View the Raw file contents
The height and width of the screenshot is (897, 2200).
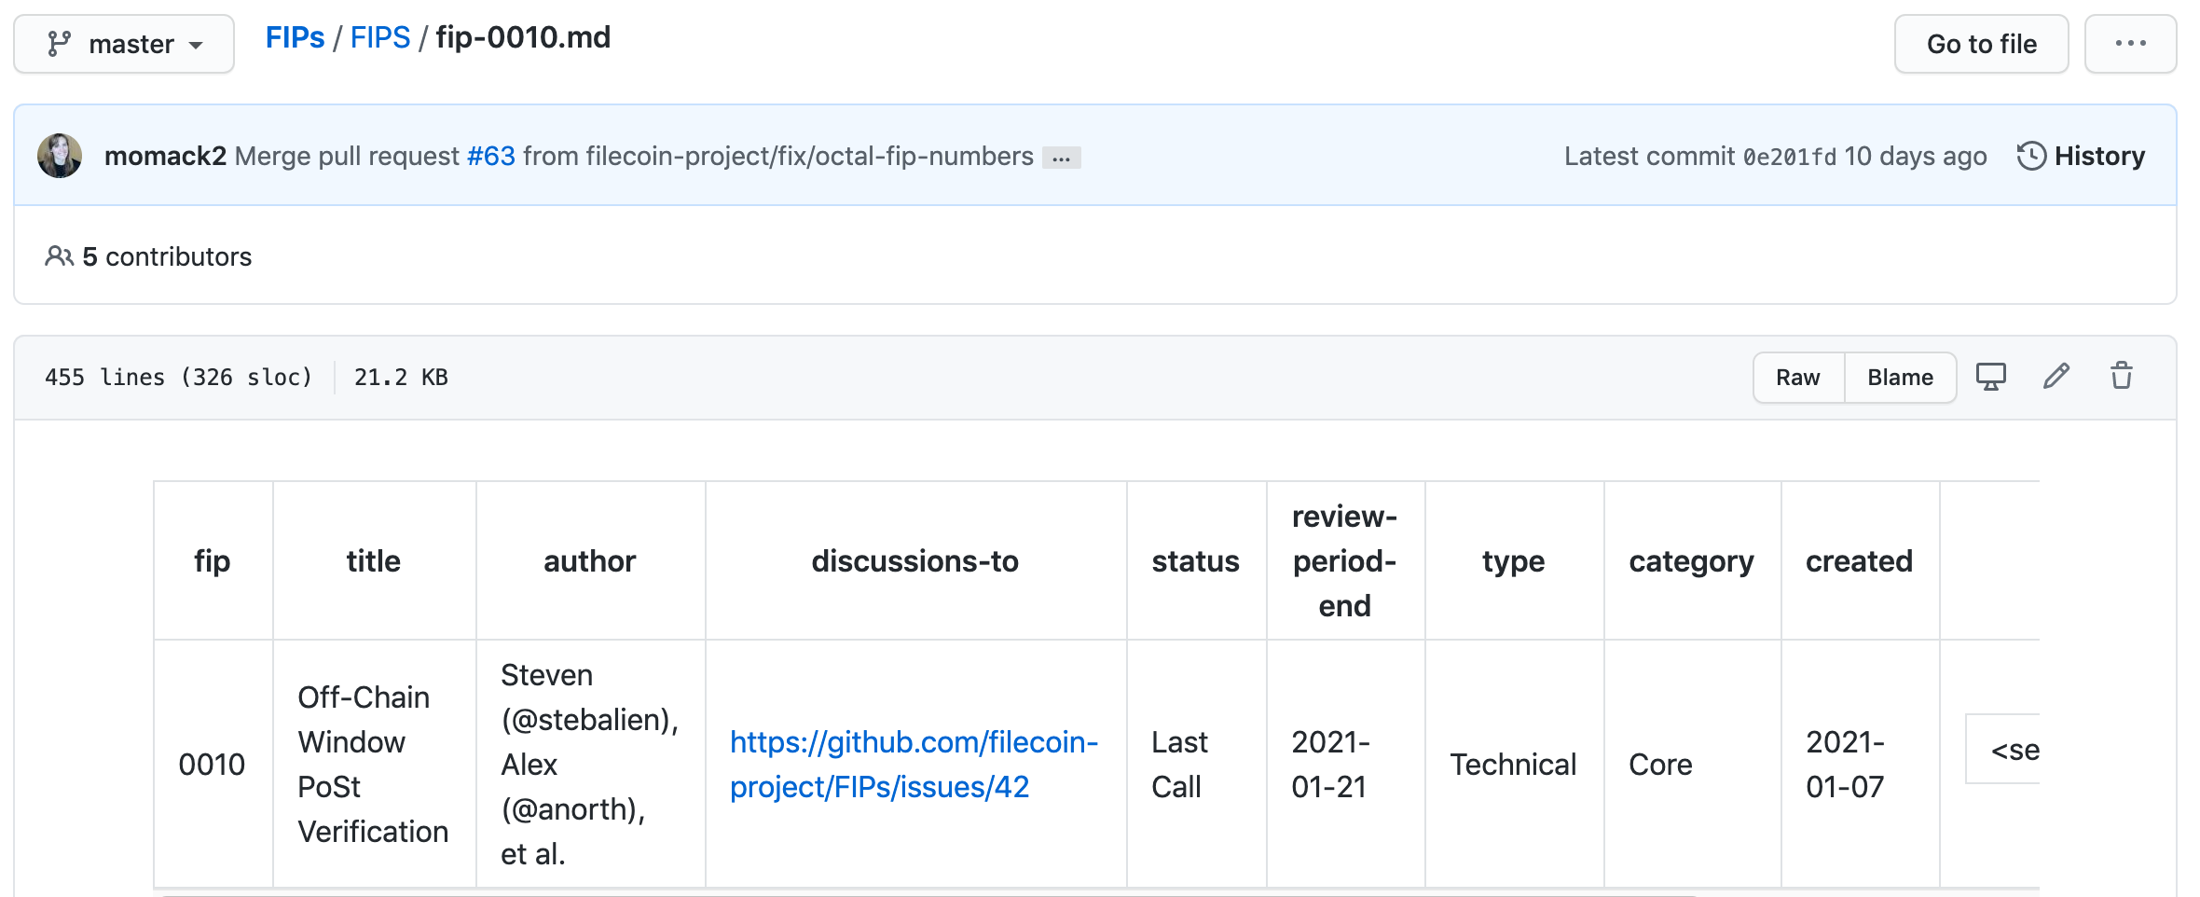(1797, 378)
